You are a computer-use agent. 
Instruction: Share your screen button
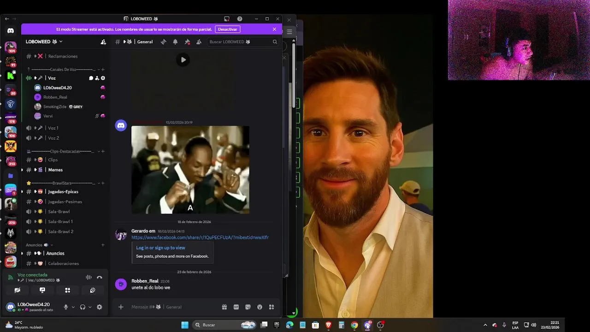(x=42, y=290)
